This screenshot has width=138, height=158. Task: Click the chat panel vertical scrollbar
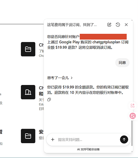[x=132, y=133]
